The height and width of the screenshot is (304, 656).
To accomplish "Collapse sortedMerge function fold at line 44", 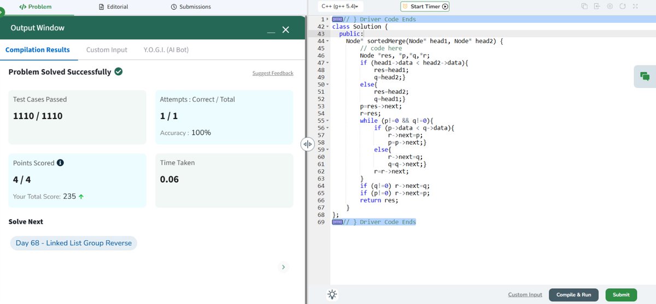I will click(327, 41).
